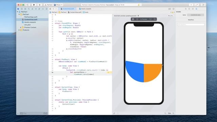Open the Find navigator magnifier icon
Image resolution: width=217 pixels, height=122 pixels.
click(x=29, y=9)
